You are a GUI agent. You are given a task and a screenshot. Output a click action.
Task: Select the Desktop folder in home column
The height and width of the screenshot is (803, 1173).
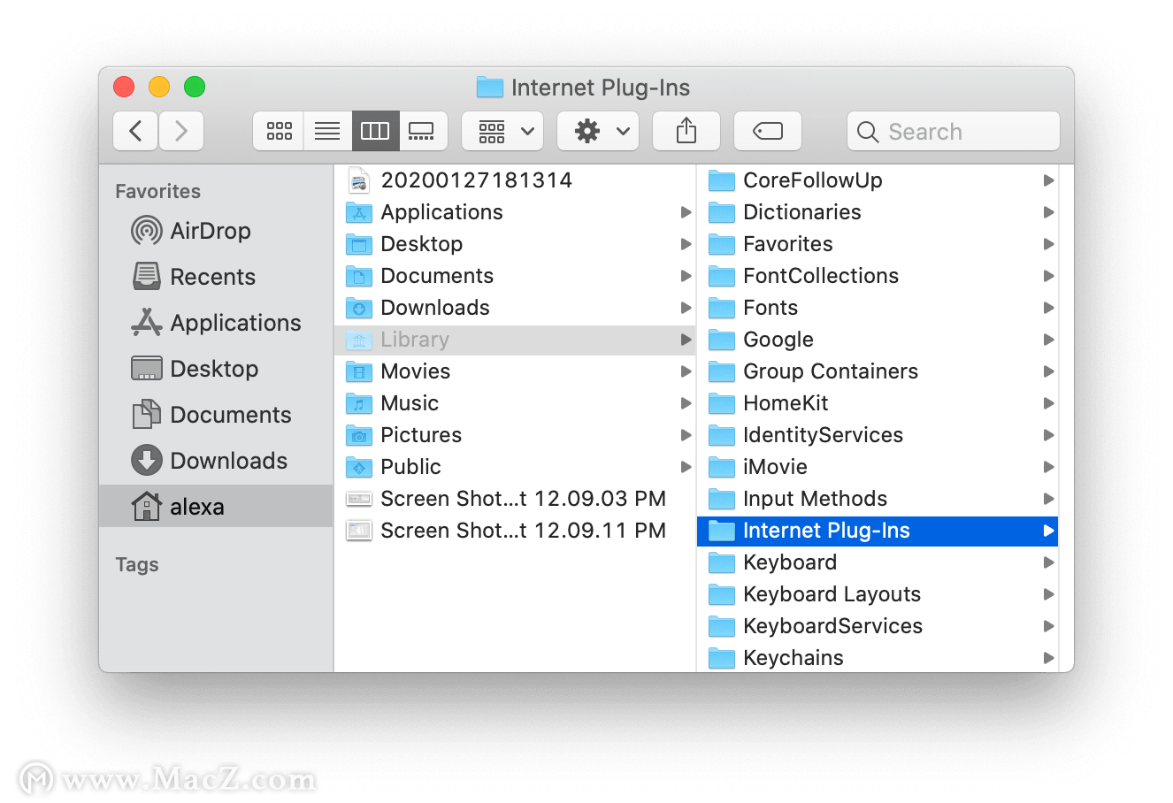515,244
